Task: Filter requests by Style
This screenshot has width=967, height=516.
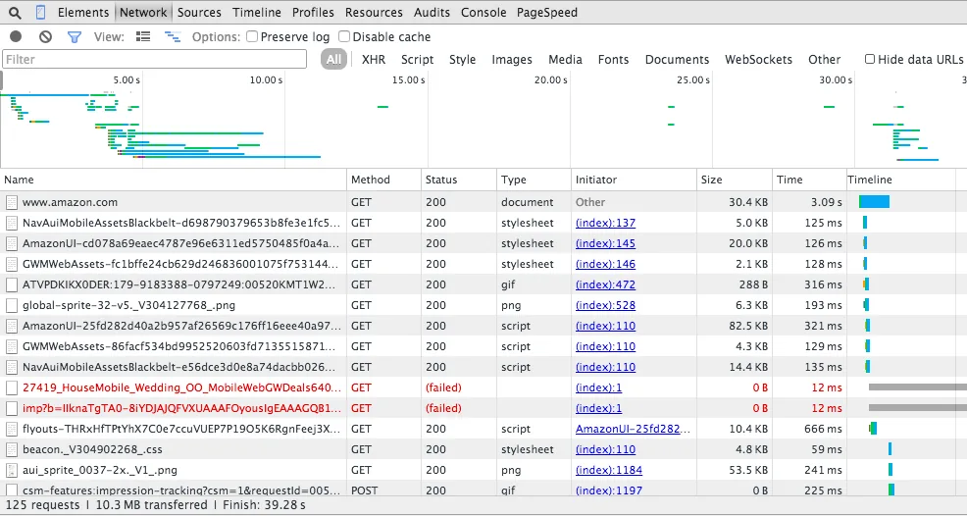Action: click(x=463, y=59)
